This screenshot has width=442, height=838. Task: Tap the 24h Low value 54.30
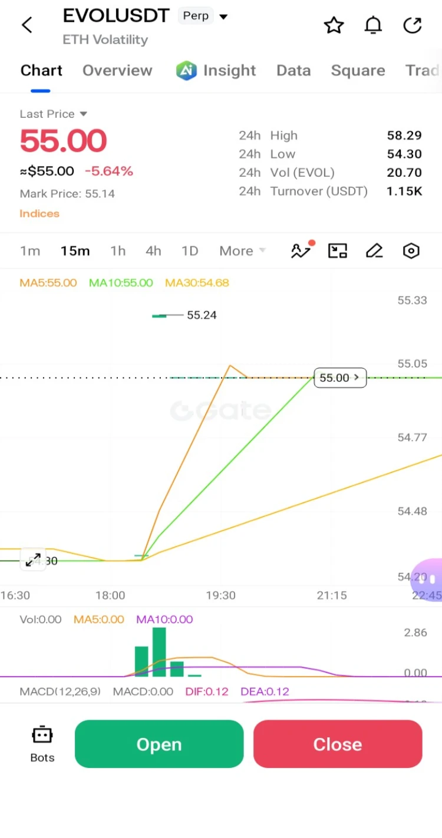(x=404, y=154)
